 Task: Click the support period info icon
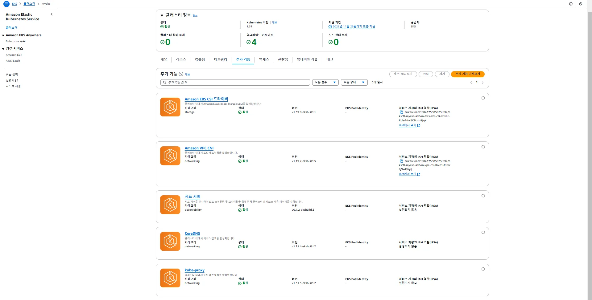pyautogui.click(x=330, y=27)
